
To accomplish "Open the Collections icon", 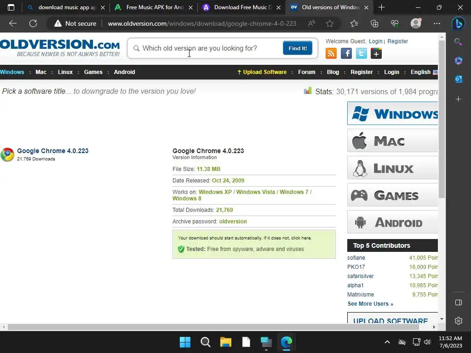I will coord(374,23).
